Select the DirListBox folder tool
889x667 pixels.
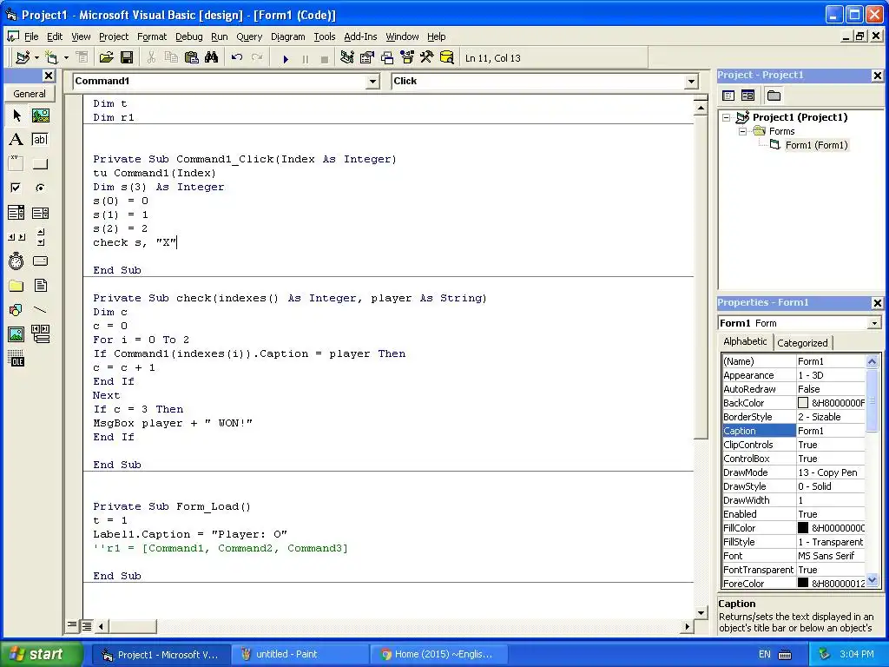pos(16,285)
